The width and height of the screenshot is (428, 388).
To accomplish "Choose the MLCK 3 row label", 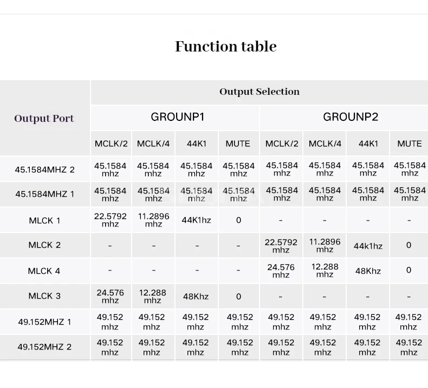I will tap(44, 296).
